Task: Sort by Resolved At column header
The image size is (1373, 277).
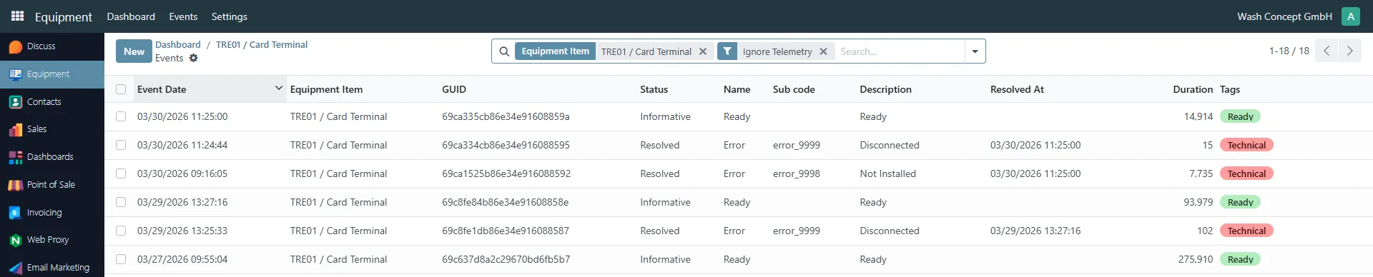Action: tap(1017, 89)
